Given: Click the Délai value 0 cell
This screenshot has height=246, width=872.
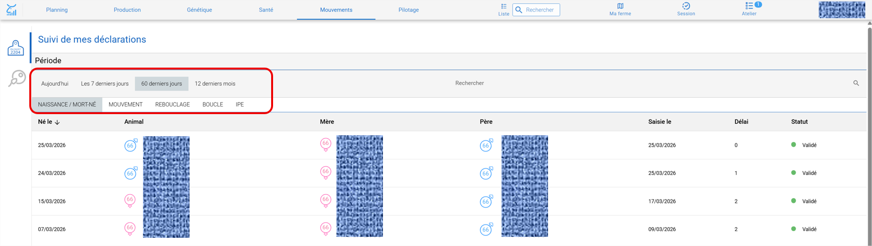Looking at the screenshot, I should tap(736, 145).
